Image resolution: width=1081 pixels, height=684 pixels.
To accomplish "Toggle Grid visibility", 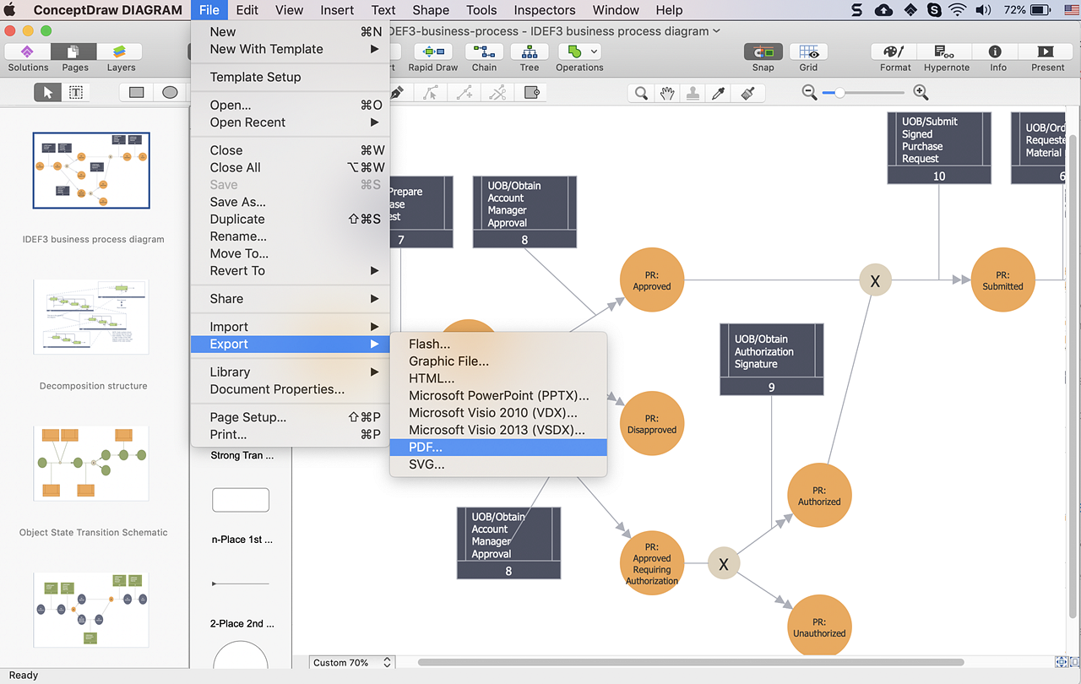I will (x=808, y=52).
